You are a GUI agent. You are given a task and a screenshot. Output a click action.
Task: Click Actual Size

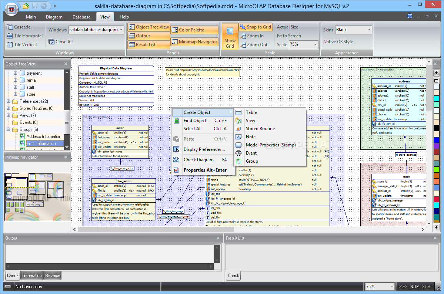[x=287, y=27]
